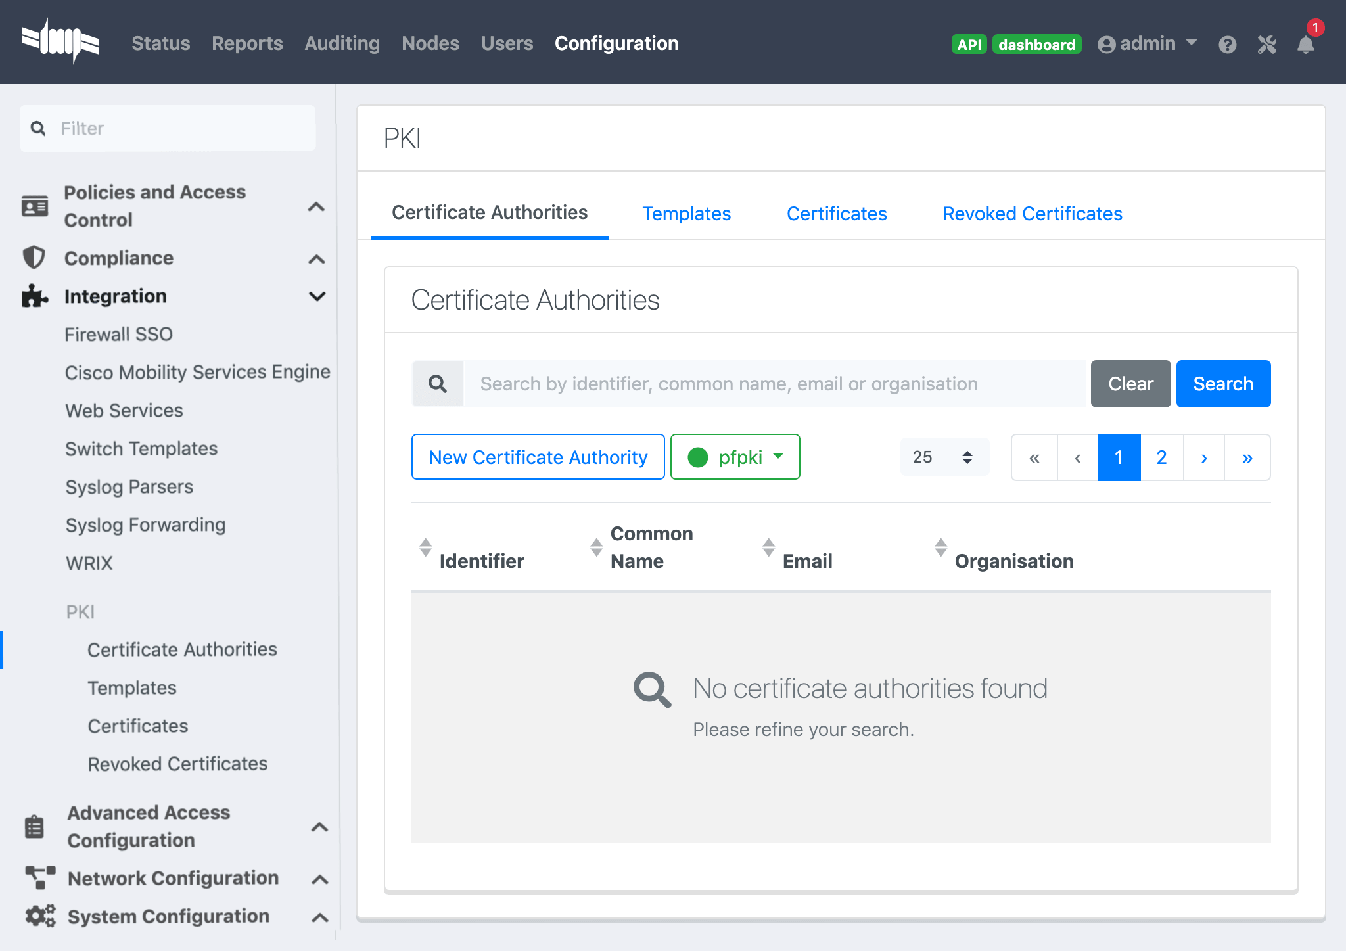Click the magnifier icon in the search bar

[437, 383]
